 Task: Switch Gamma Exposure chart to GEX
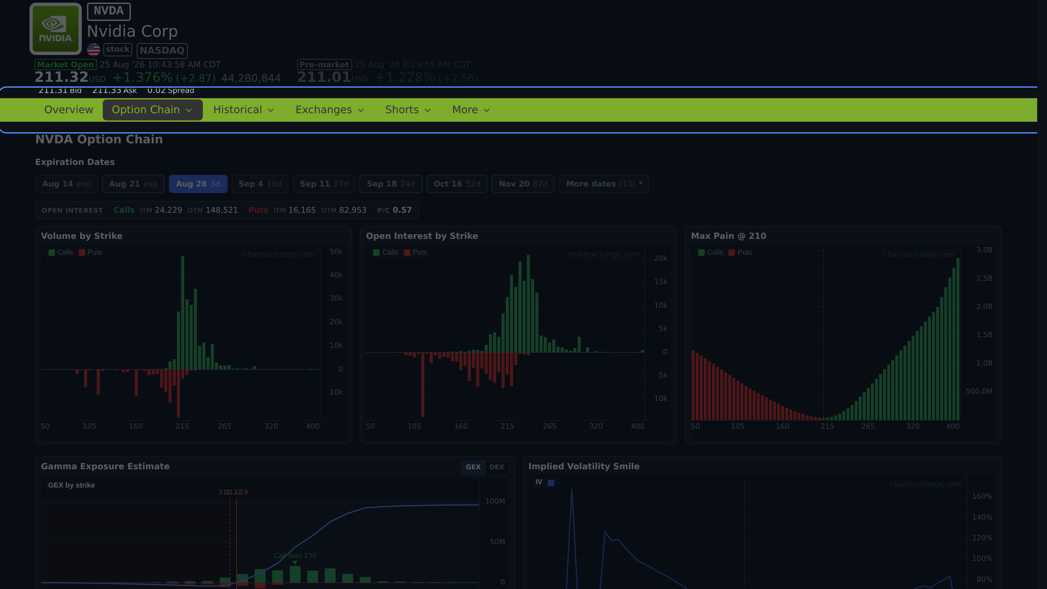473,467
